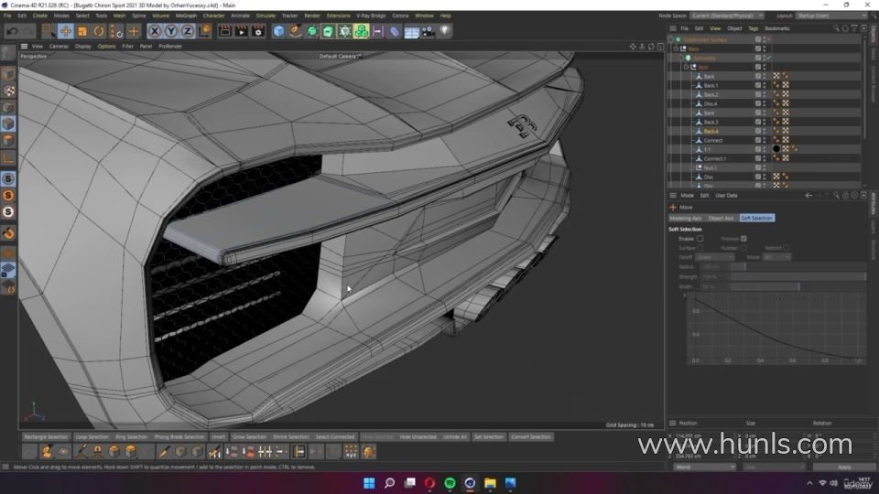Image resolution: width=879 pixels, height=494 pixels.
Task: Click Render to Picture Viewer icon
Action: coord(242,31)
